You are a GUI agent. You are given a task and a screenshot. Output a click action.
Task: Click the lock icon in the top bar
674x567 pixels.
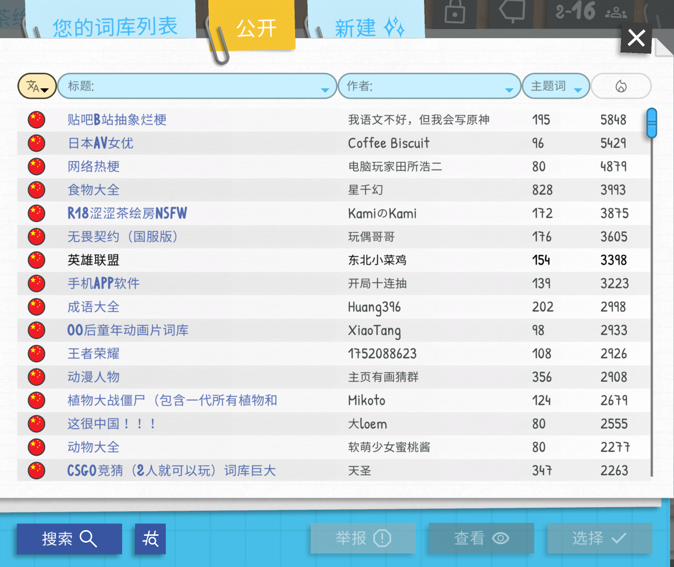point(455,11)
